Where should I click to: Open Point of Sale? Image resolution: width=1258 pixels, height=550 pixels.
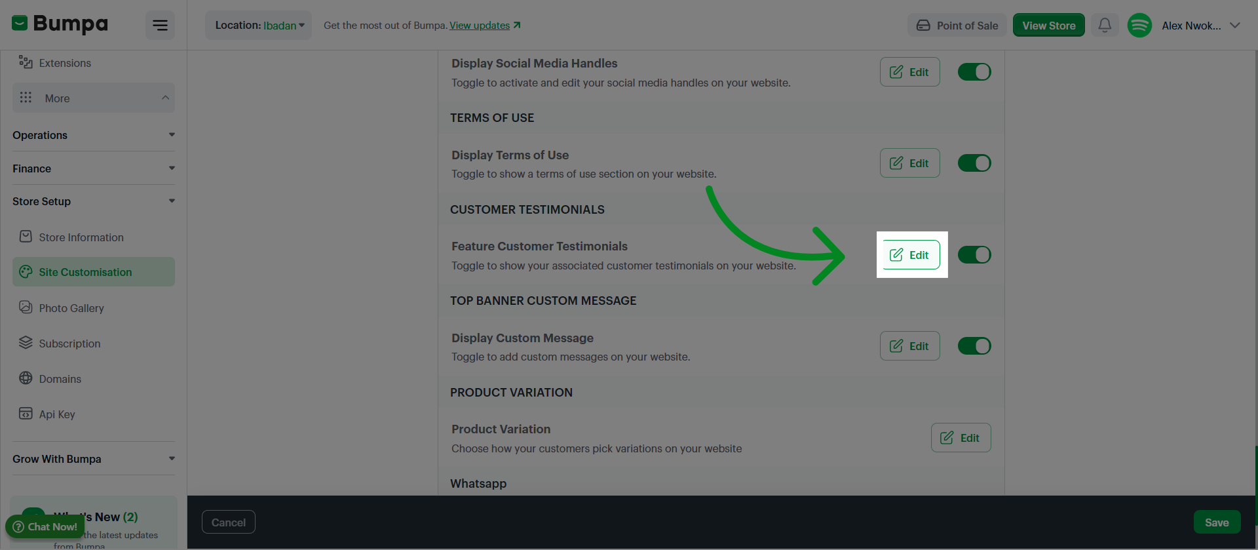tap(957, 26)
